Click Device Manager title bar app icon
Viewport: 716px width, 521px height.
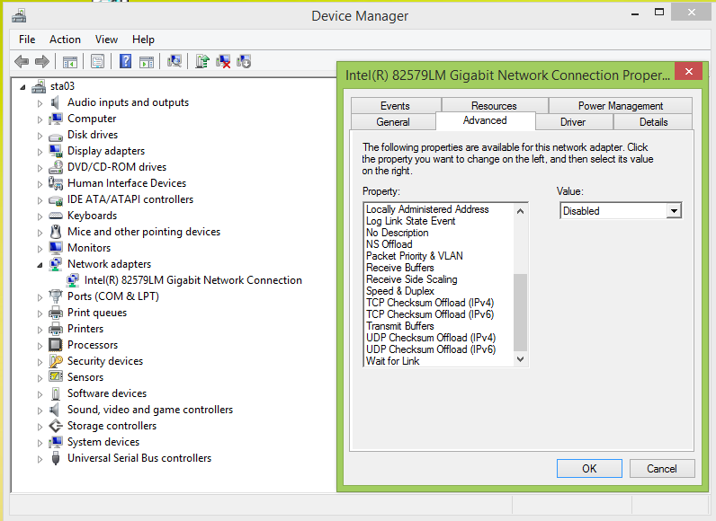point(19,16)
